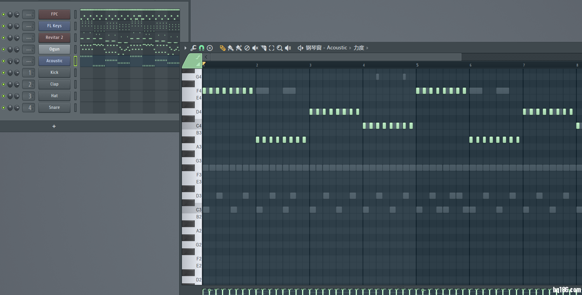Select the yellow pencil Draw tool
Viewport: 582px width, 295px height.
click(x=222, y=48)
